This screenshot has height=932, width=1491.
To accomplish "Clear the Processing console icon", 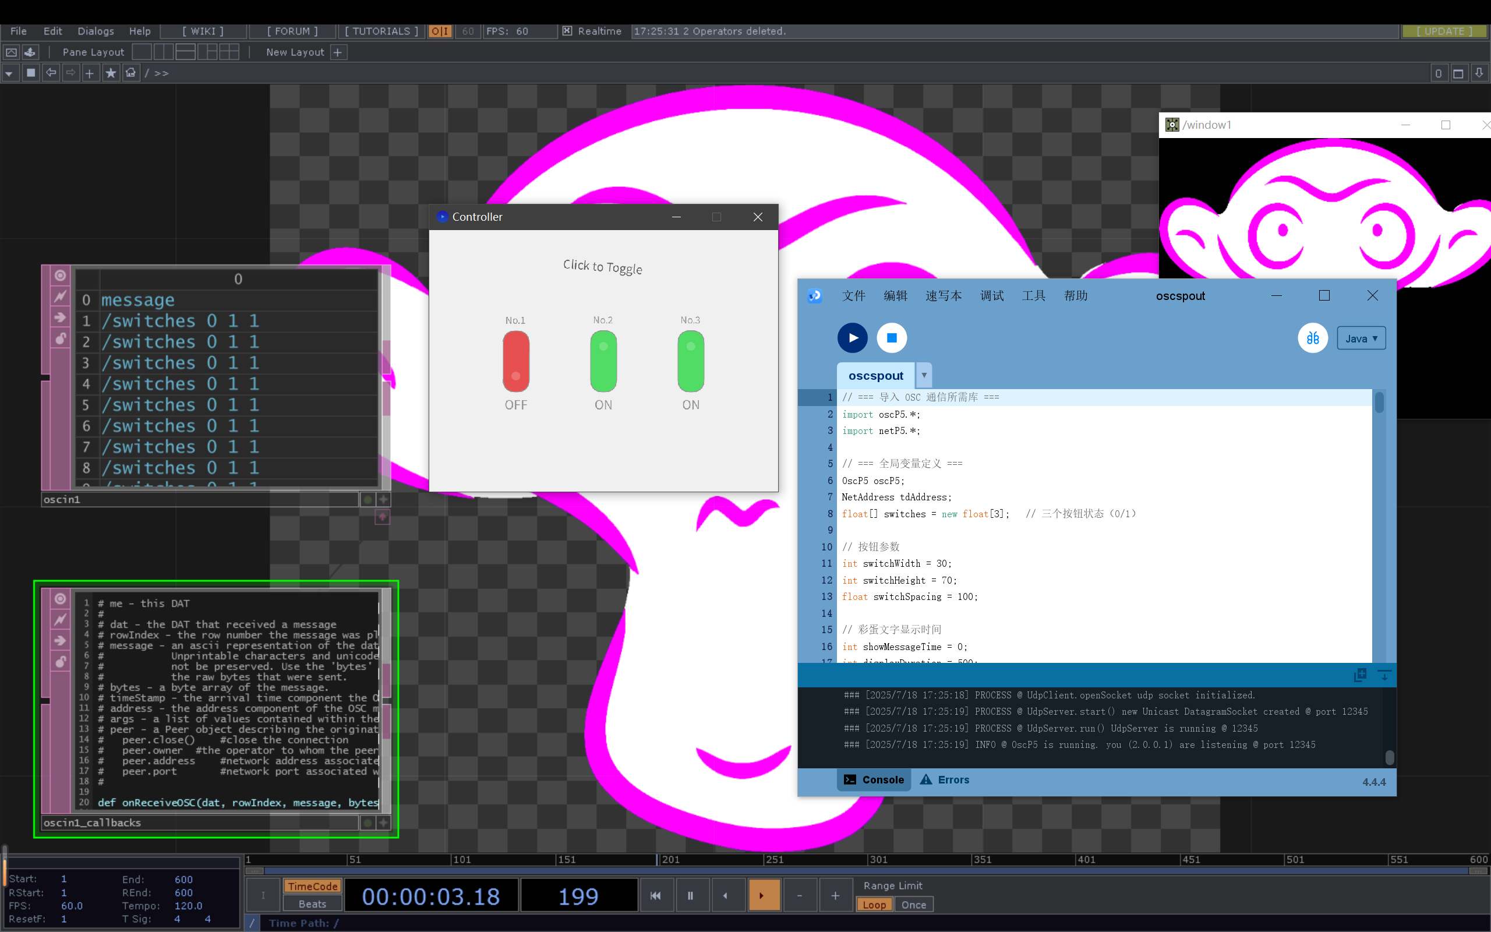I will pos(1384,675).
